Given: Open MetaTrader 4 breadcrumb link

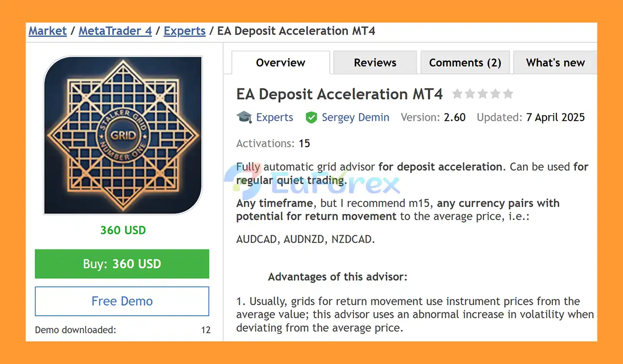Looking at the screenshot, I should (x=115, y=31).
